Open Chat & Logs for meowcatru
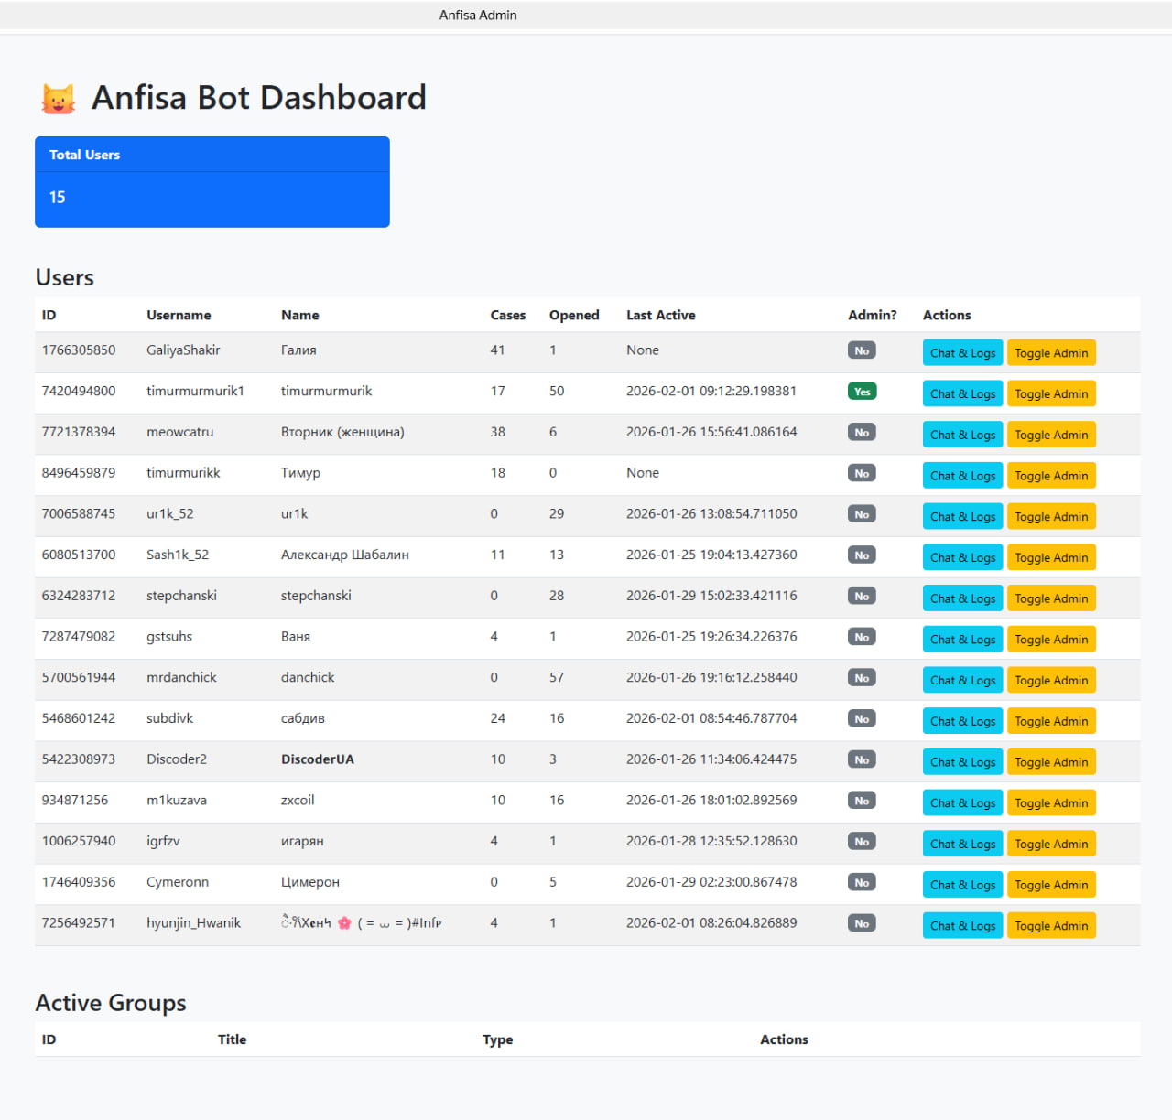This screenshot has height=1120, width=1172. tap(962, 435)
